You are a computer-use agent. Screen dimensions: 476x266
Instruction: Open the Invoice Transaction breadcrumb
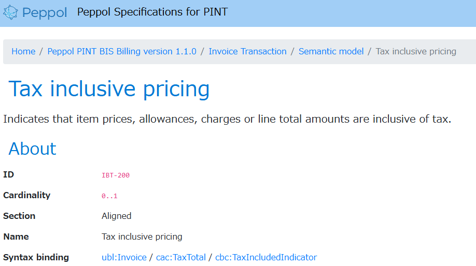coord(247,52)
